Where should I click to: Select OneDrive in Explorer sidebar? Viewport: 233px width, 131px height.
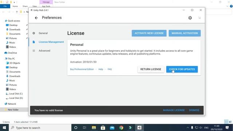pos(12,53)
